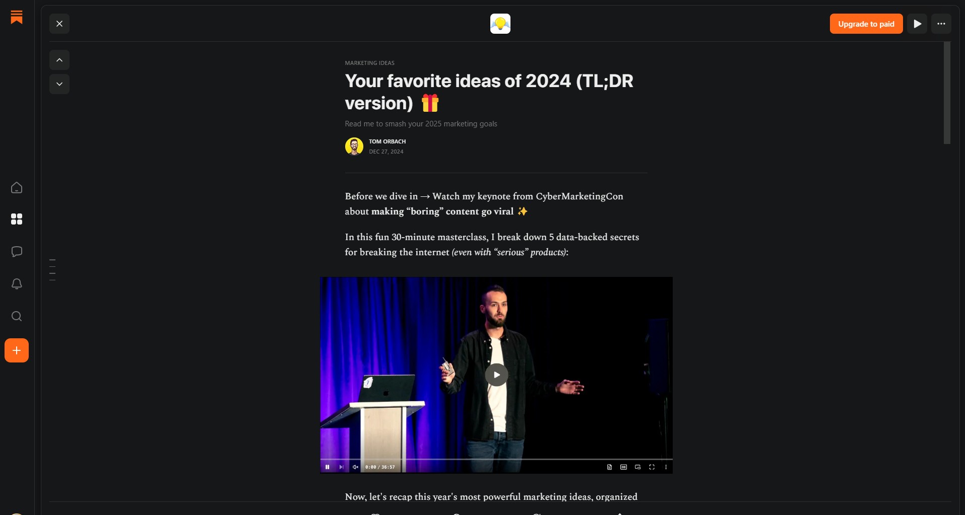
Task: Open TOM ORBACH author profile link
Action: pyautogui.click(x=387, y=141)
